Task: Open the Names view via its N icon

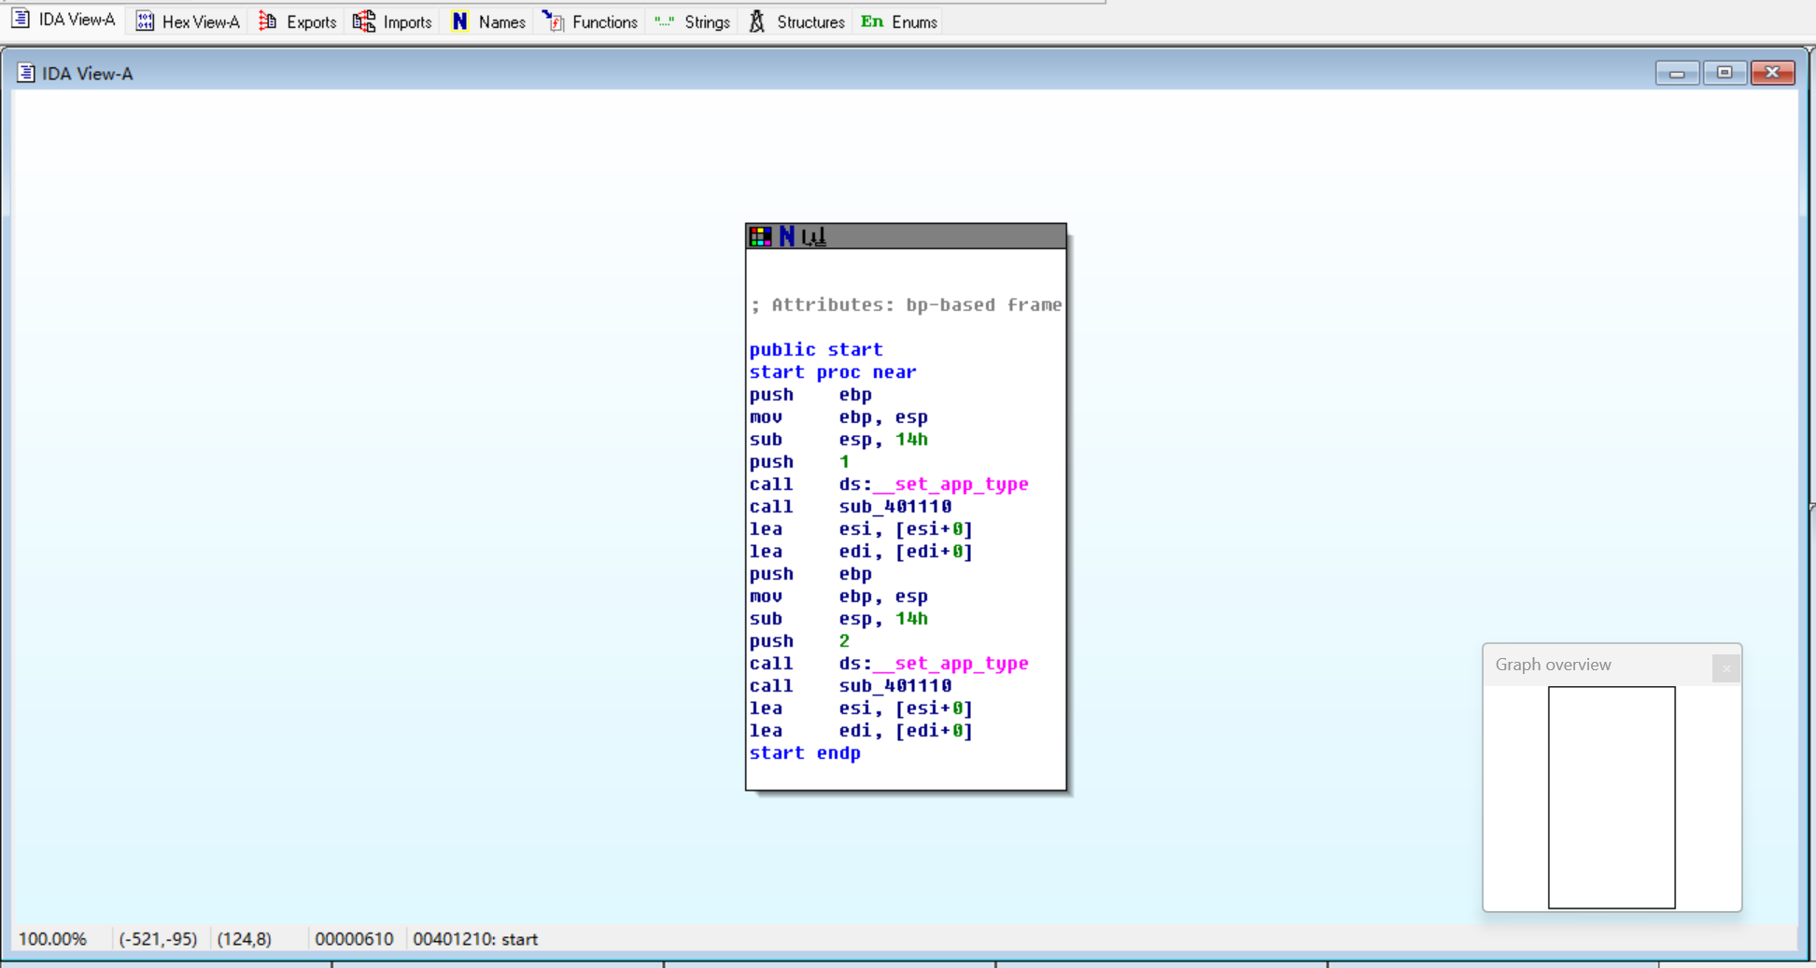Action: (x=460, y=21)
